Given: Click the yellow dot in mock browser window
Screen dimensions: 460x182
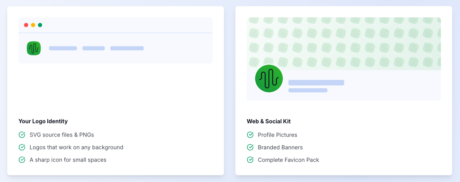Looking at the screenshot, I should point(33,25).
